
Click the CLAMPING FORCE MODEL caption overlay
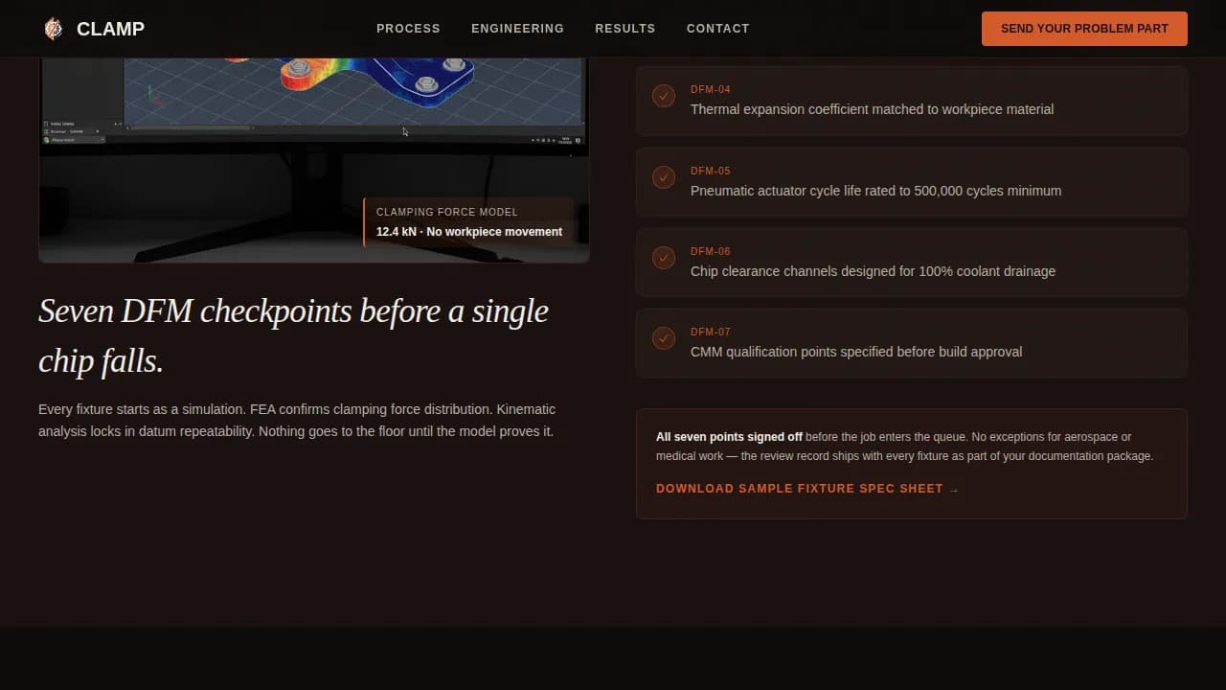468,221
